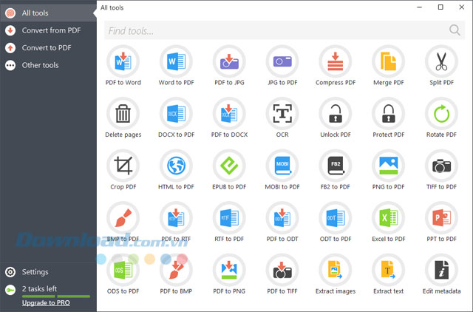Focus the Find tools search field
Screen dimensions: 473x312
pos(285,30)
